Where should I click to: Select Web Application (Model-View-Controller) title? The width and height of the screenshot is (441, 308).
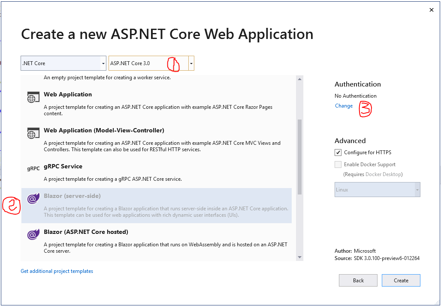(x=104, y=130)
